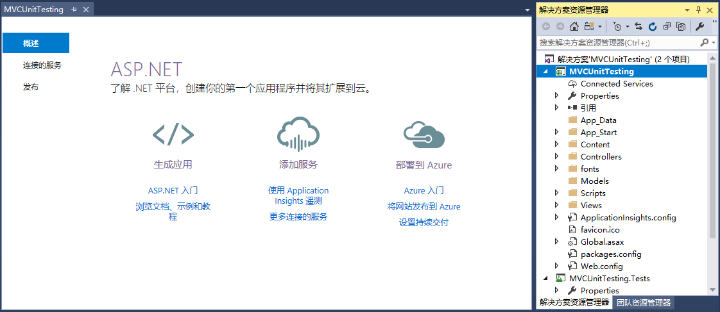Toggle the Show All Files icon

click(680, 26)
